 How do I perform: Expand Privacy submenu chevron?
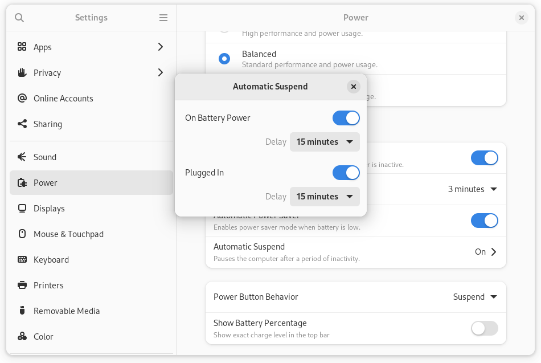[x=161, y=72]
